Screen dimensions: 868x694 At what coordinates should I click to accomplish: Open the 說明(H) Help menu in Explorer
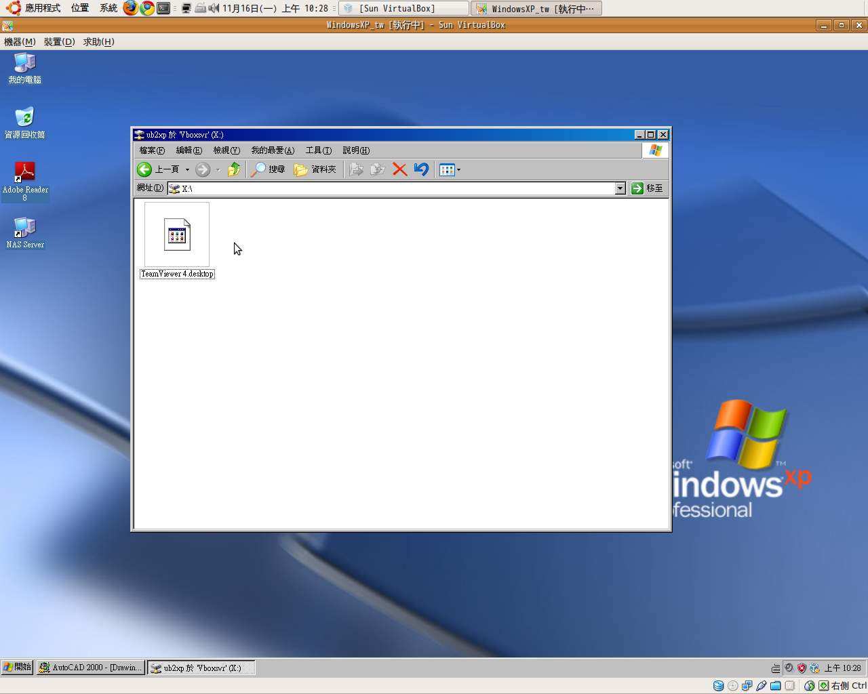point(356,150)
